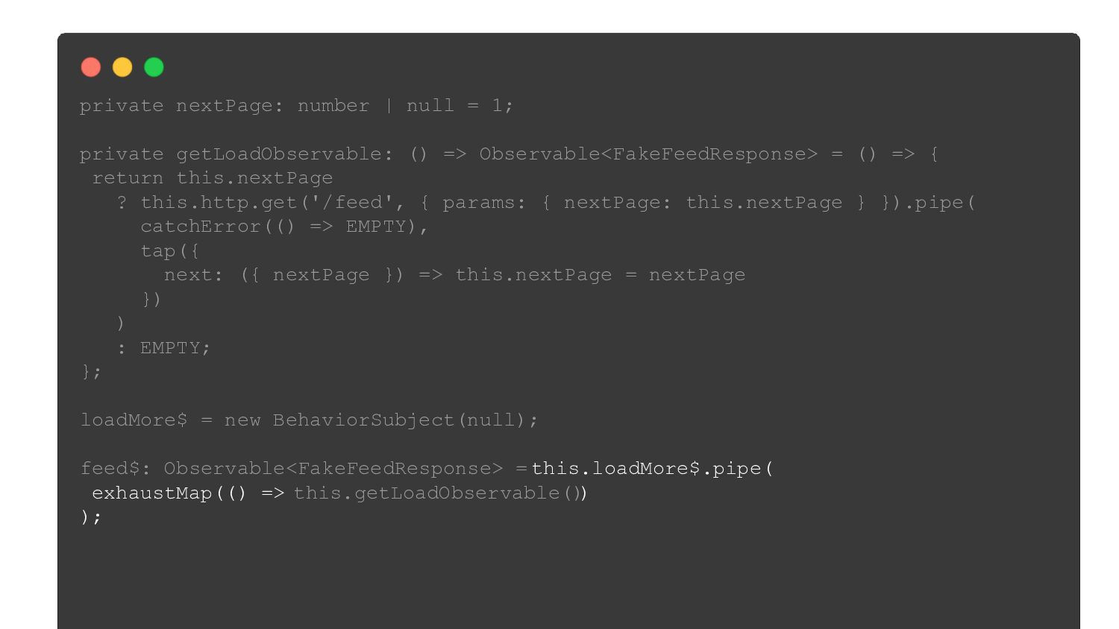Click the highlighted 'exhaustMap' operator
This screenshot has width=1119, height=629.
pyautogui.click(x=152, y=493)
